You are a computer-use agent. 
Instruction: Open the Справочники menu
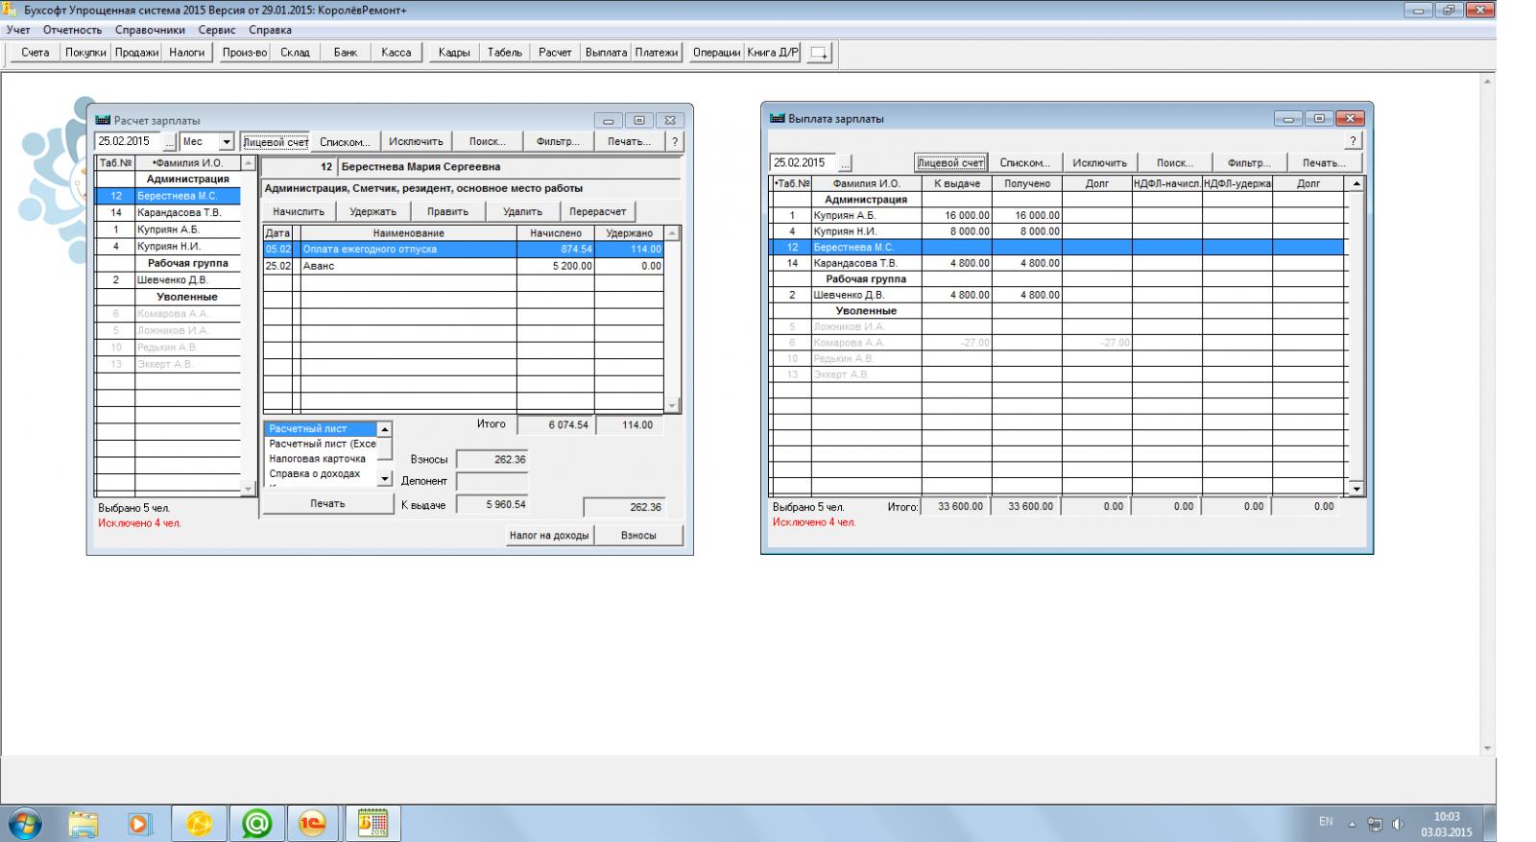pos(150,30)
